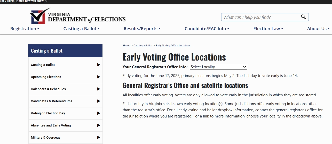Click the Casting a Ballot breadcrumb link
This screenshot has width=332, height=144.
click(143, 46)
